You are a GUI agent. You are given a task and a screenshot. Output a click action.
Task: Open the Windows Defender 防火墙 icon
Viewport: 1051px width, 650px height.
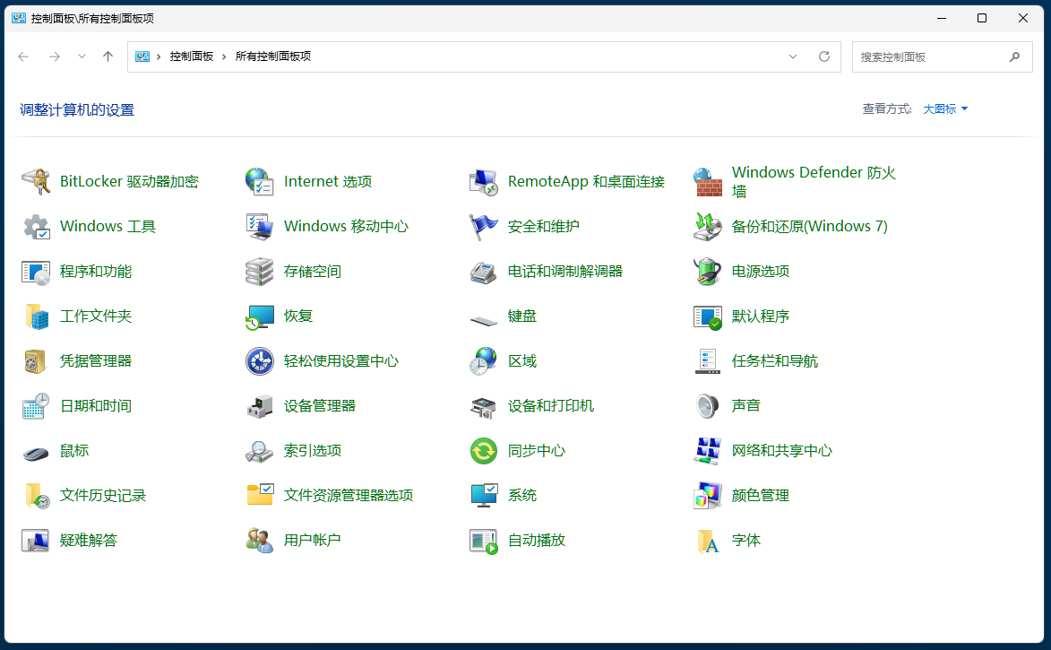(x=708, y=182)
